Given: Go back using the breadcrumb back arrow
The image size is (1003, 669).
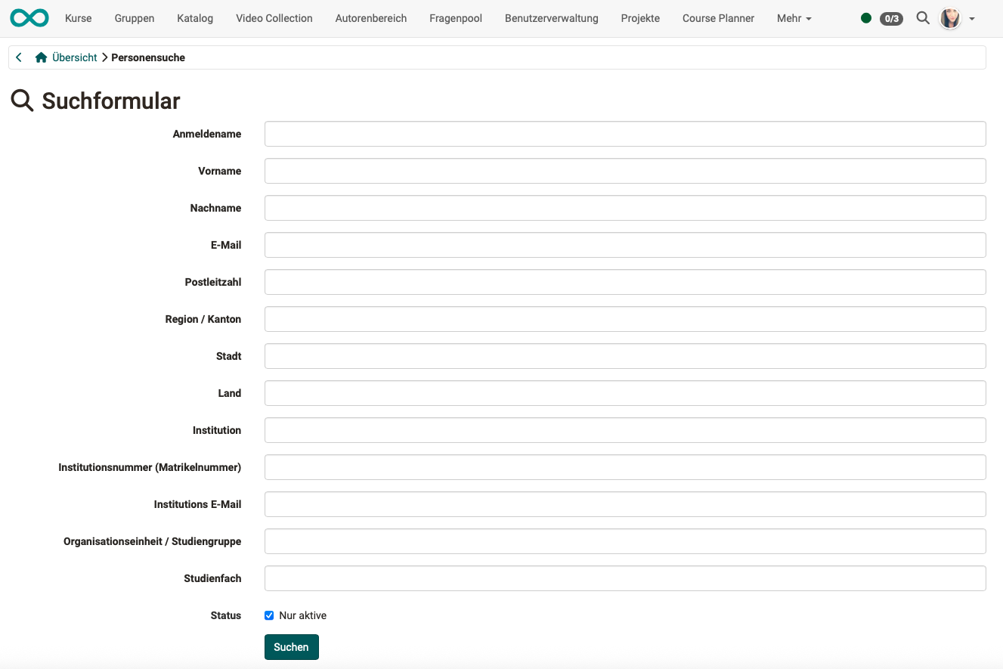Looking at the screenshot, I should click(18, 57).
